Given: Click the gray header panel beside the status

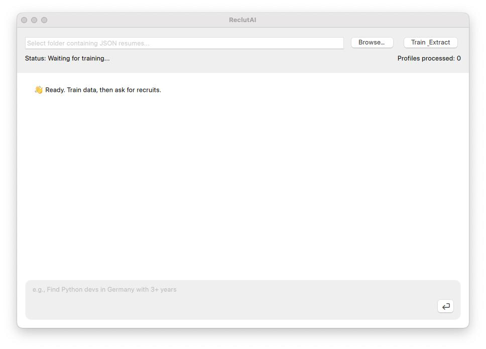Looking at the screenshot, I should click(x=251, y=60).
